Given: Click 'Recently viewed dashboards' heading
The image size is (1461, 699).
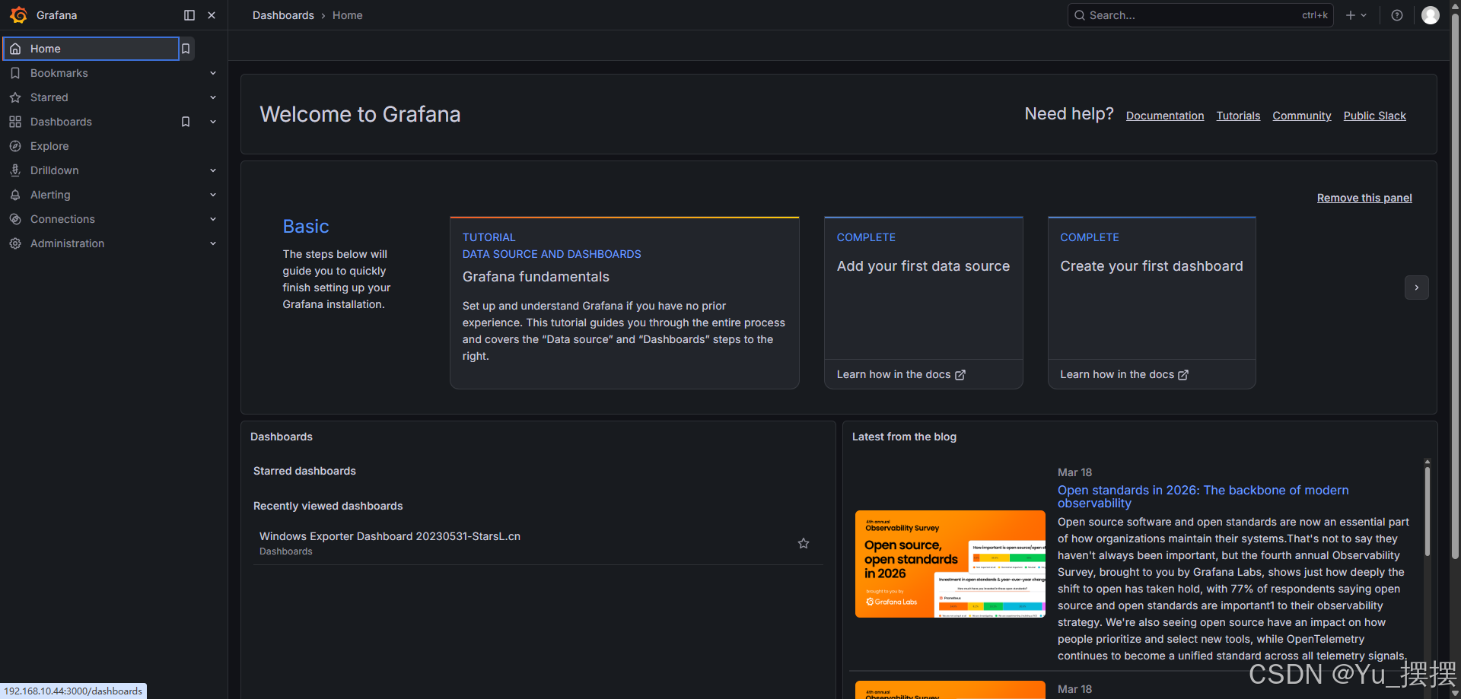Looking at the screenshot, I should 328,506.
